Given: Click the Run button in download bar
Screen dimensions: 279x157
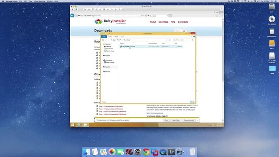Looking at the screenshot, I should point(167,120).
